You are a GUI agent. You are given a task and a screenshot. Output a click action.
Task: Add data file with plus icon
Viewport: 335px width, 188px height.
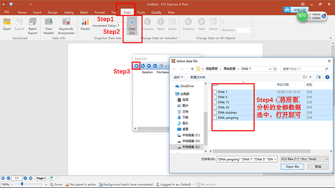click(x=136, y=66)
